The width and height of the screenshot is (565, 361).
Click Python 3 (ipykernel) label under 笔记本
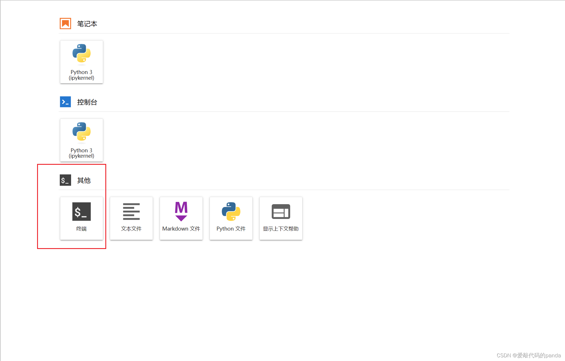[x=82, y=75]
